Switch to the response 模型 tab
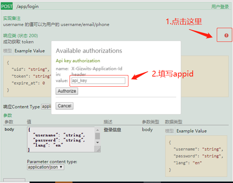The image size is (233, 183). click(8, 51)
